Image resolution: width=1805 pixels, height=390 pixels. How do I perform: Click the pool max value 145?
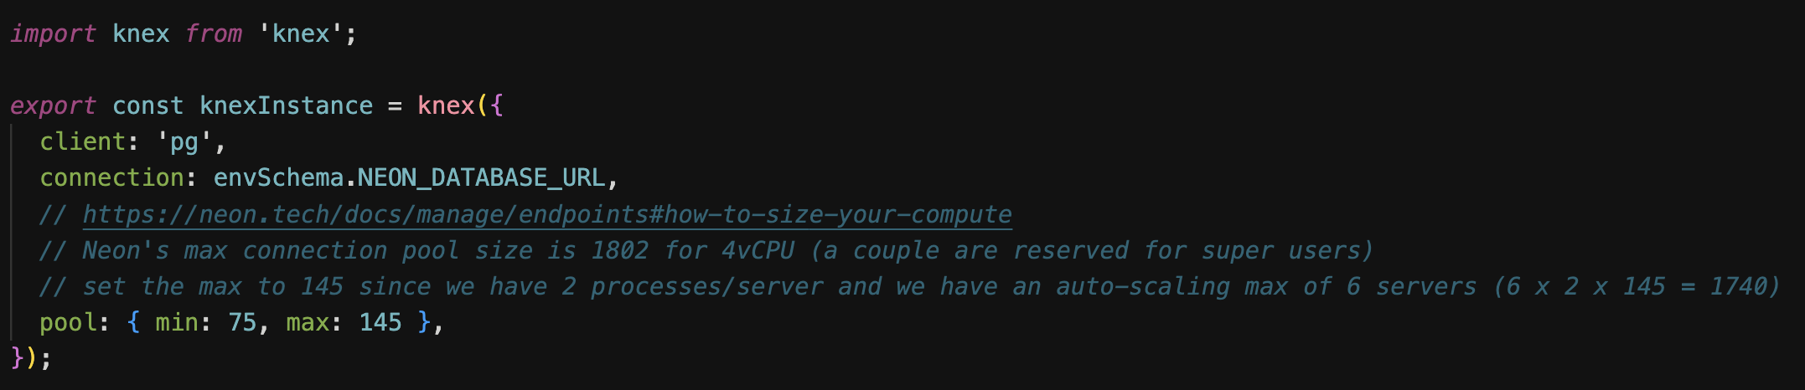tap(380, 322)
